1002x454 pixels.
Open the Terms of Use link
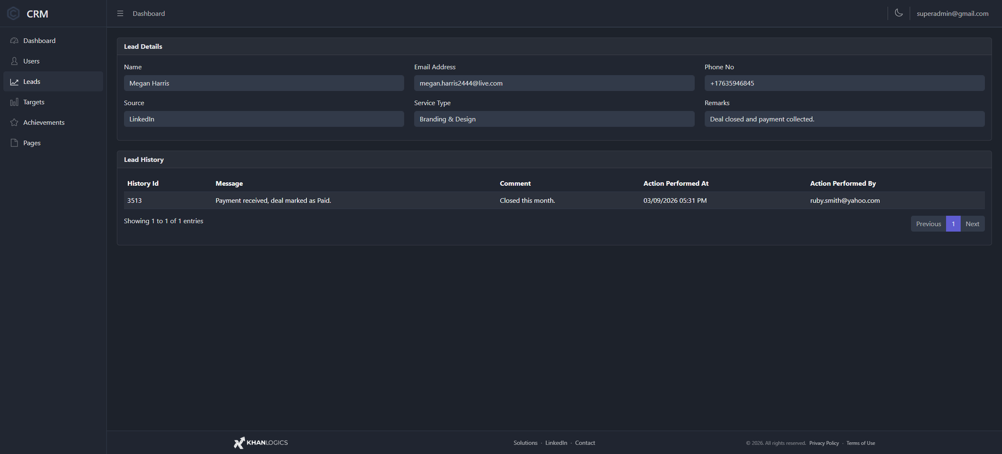pos(861,443)
